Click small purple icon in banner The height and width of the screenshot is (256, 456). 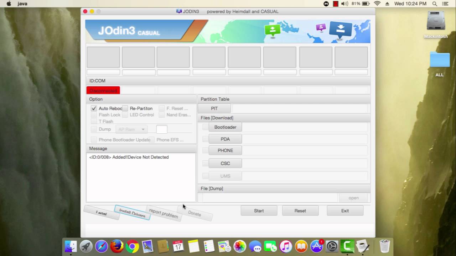click(321, 27)
